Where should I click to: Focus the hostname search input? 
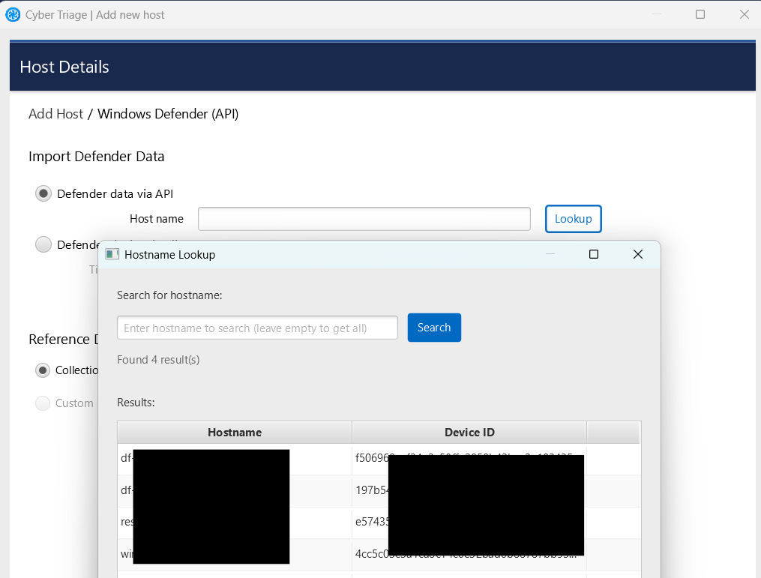coord(257,327)
